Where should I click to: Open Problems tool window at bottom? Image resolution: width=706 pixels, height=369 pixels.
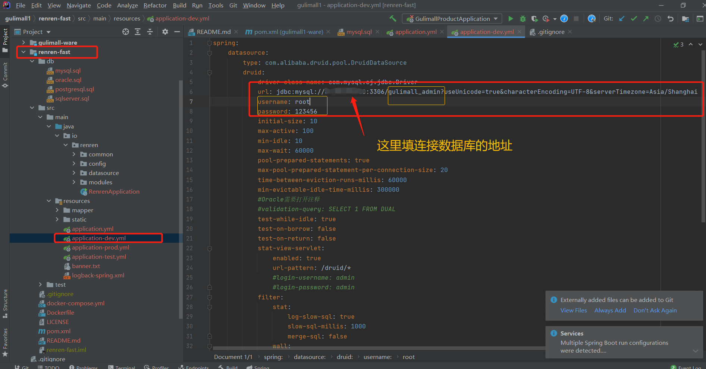(83, 367)
